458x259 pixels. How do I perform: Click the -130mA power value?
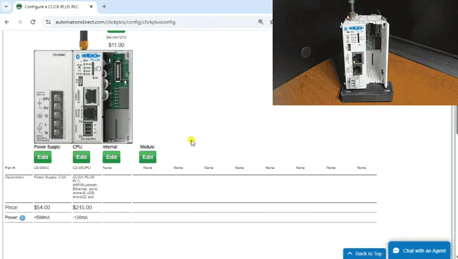(80, 218)
